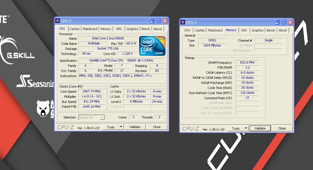Click Max TDP value 65.0 W
313x170 pixels.
coord(131,43)
